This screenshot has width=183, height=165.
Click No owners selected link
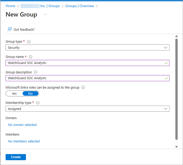[22, 125]
